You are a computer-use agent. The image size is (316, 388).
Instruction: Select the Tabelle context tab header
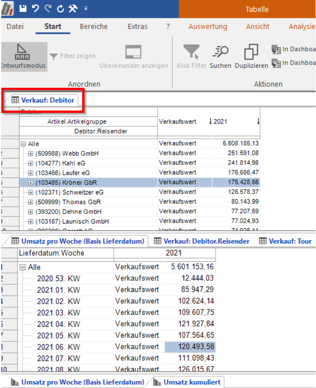(x=257, y=10)
